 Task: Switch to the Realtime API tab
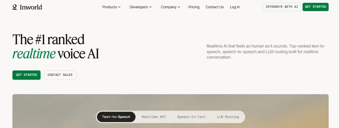click(x=154, y=117)
